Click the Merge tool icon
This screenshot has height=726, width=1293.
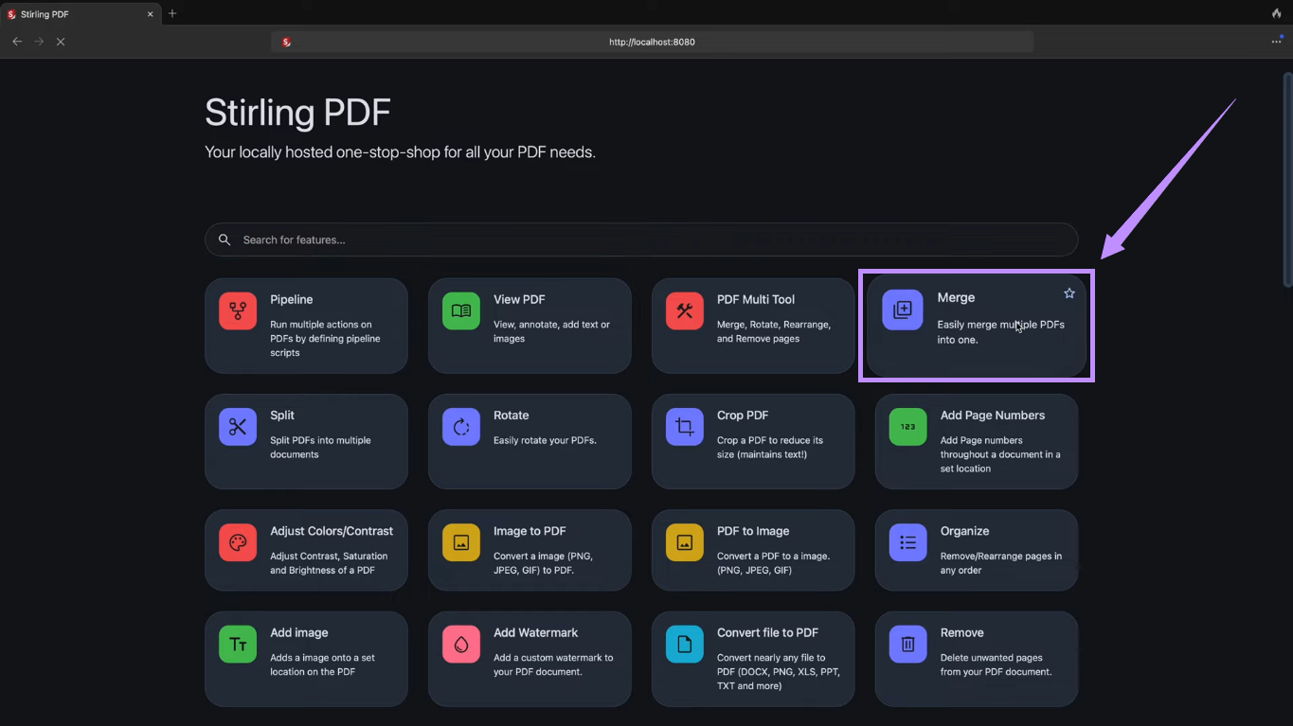point(902,310)
